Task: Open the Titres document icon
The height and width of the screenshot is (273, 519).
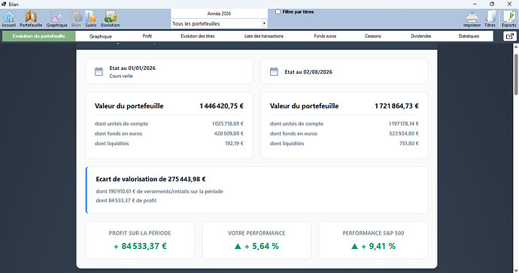Action: [x=490, y=20]
